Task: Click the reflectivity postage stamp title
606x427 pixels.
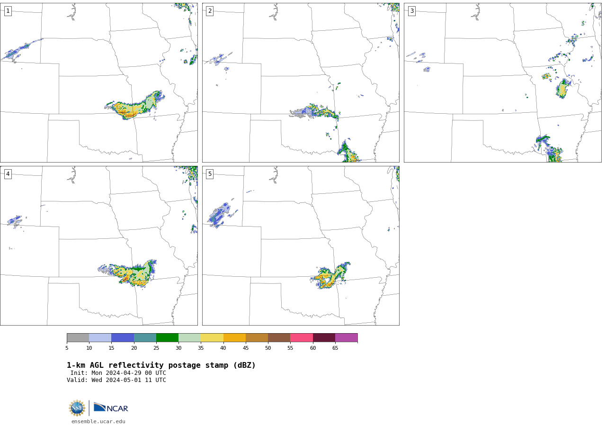Action: click(161, 365)
